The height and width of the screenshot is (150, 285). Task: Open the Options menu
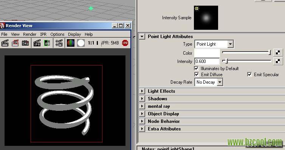click(57, 34)
